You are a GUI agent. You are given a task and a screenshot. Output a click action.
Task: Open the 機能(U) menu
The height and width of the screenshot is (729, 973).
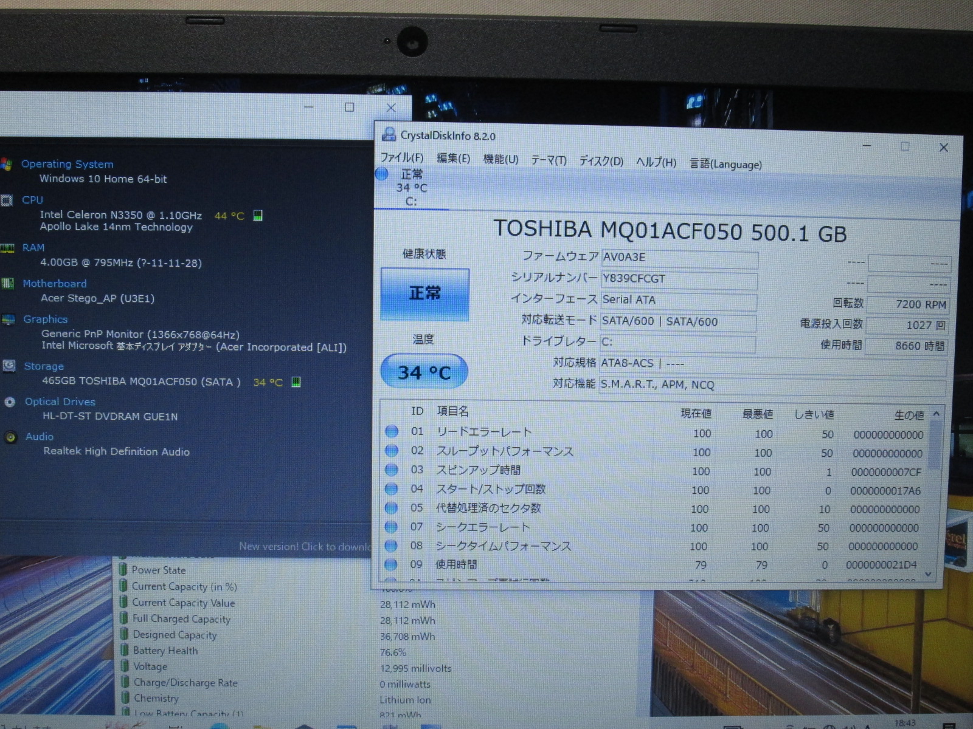500,159
